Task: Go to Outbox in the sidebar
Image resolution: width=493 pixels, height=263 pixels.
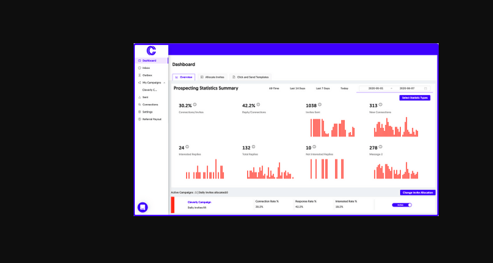Action: (147, 75)
